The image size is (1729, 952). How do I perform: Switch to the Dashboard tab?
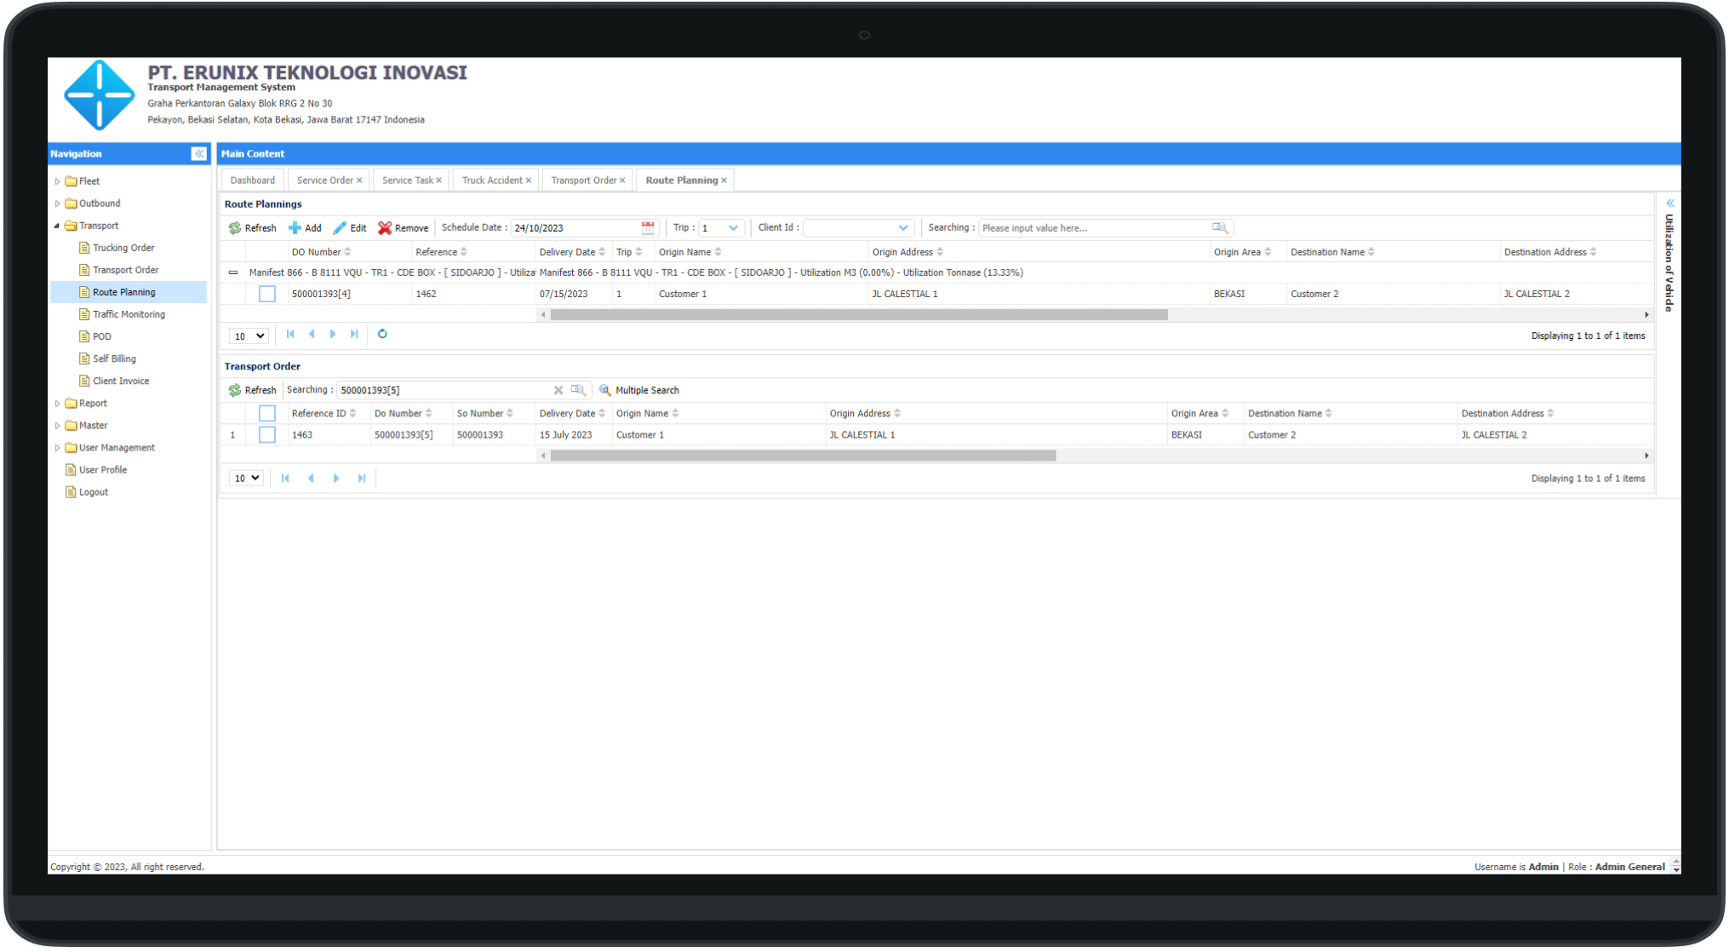click(252, 181)
